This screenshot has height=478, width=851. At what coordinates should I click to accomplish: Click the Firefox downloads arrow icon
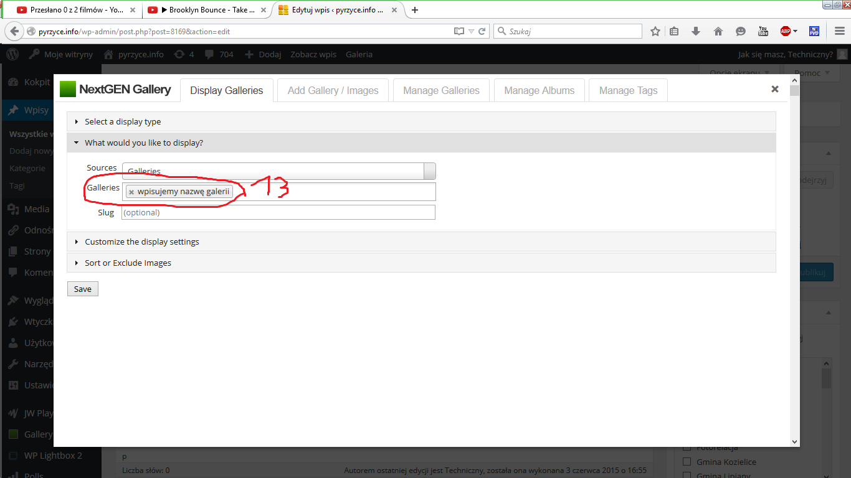(696, 31)
